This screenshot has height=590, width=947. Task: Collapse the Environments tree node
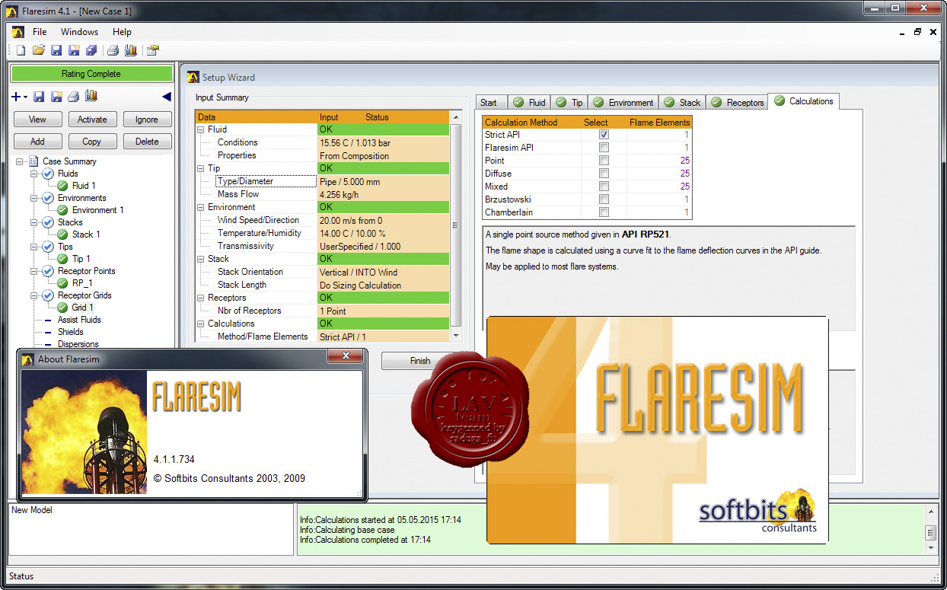[x=34, y=198]
